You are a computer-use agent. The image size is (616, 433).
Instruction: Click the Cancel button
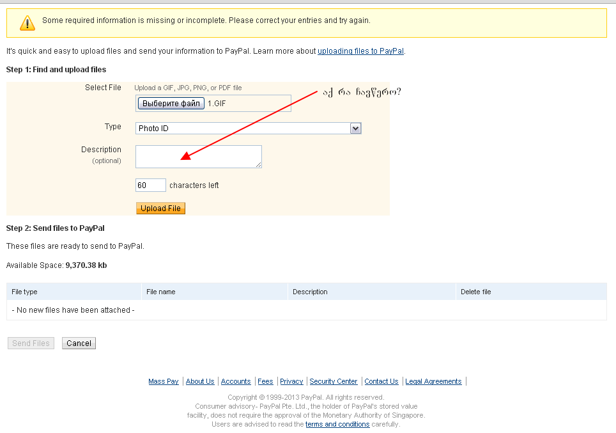pyautogui.click(x=79, y=343)
